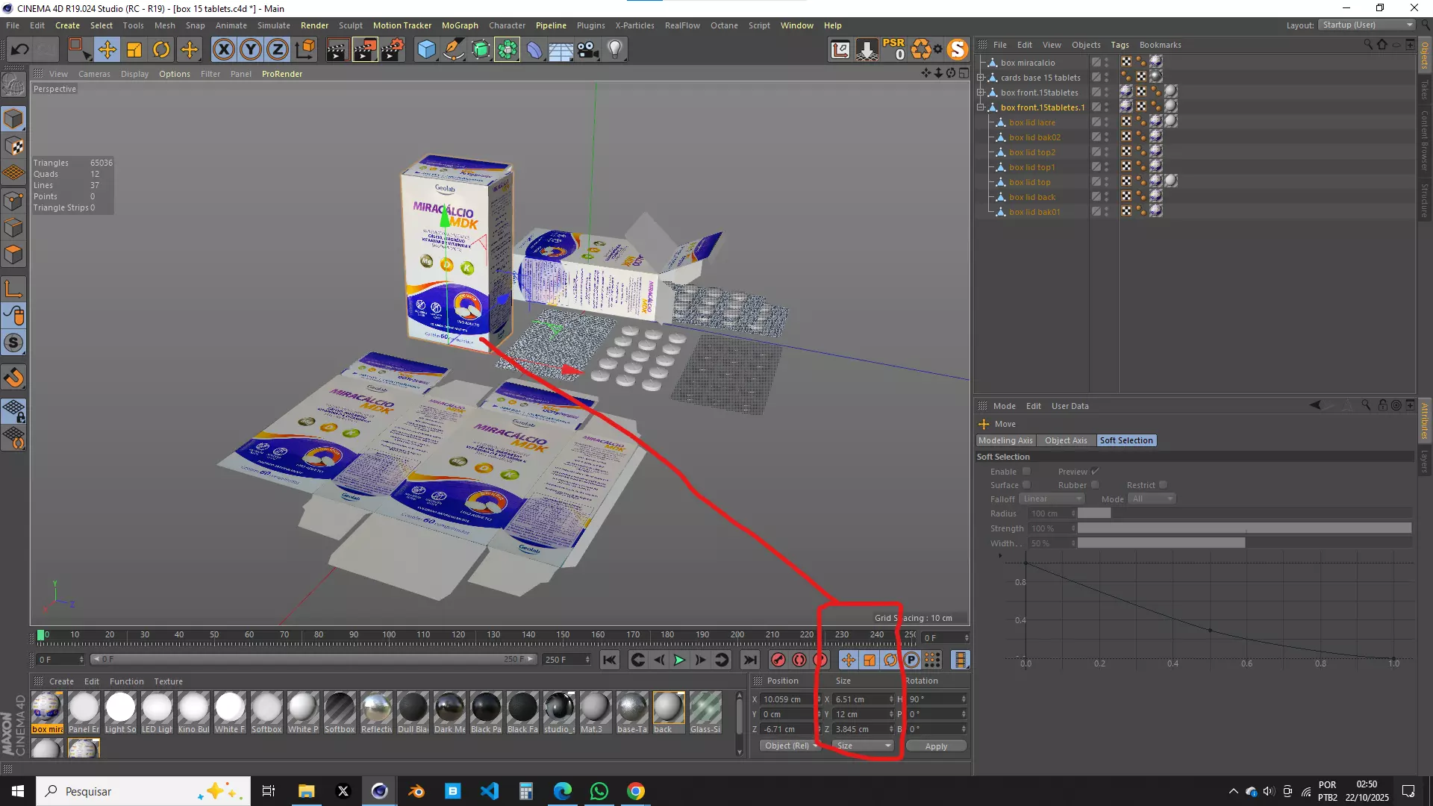
Task: Open the X-Particles menu
Action: point(634,25)
